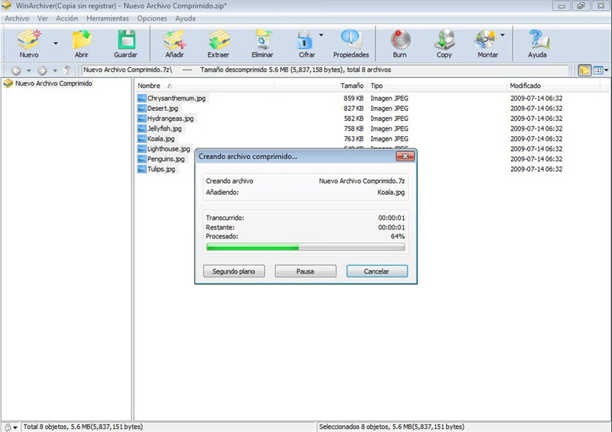612x432 pixels.
Task: Click the 859 KB size cell
Action: click(x=353, y=99)
